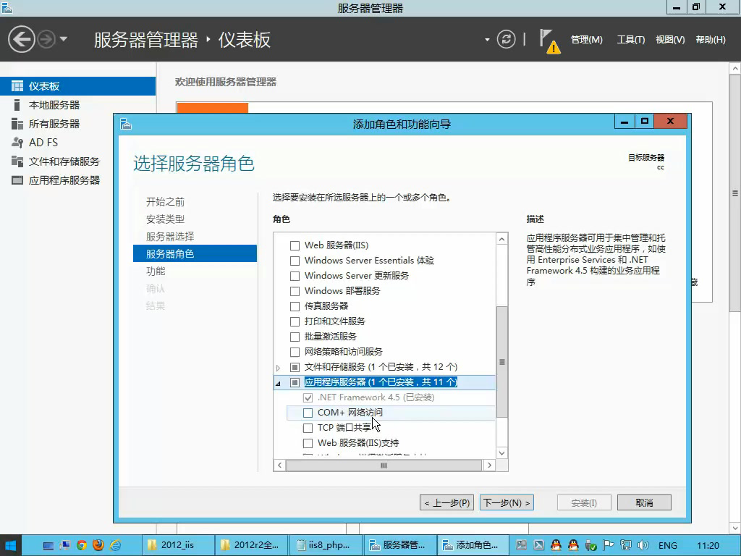Open the 帮助(H) menu
This screenshot has height=556, width=741.
[711, 40]
